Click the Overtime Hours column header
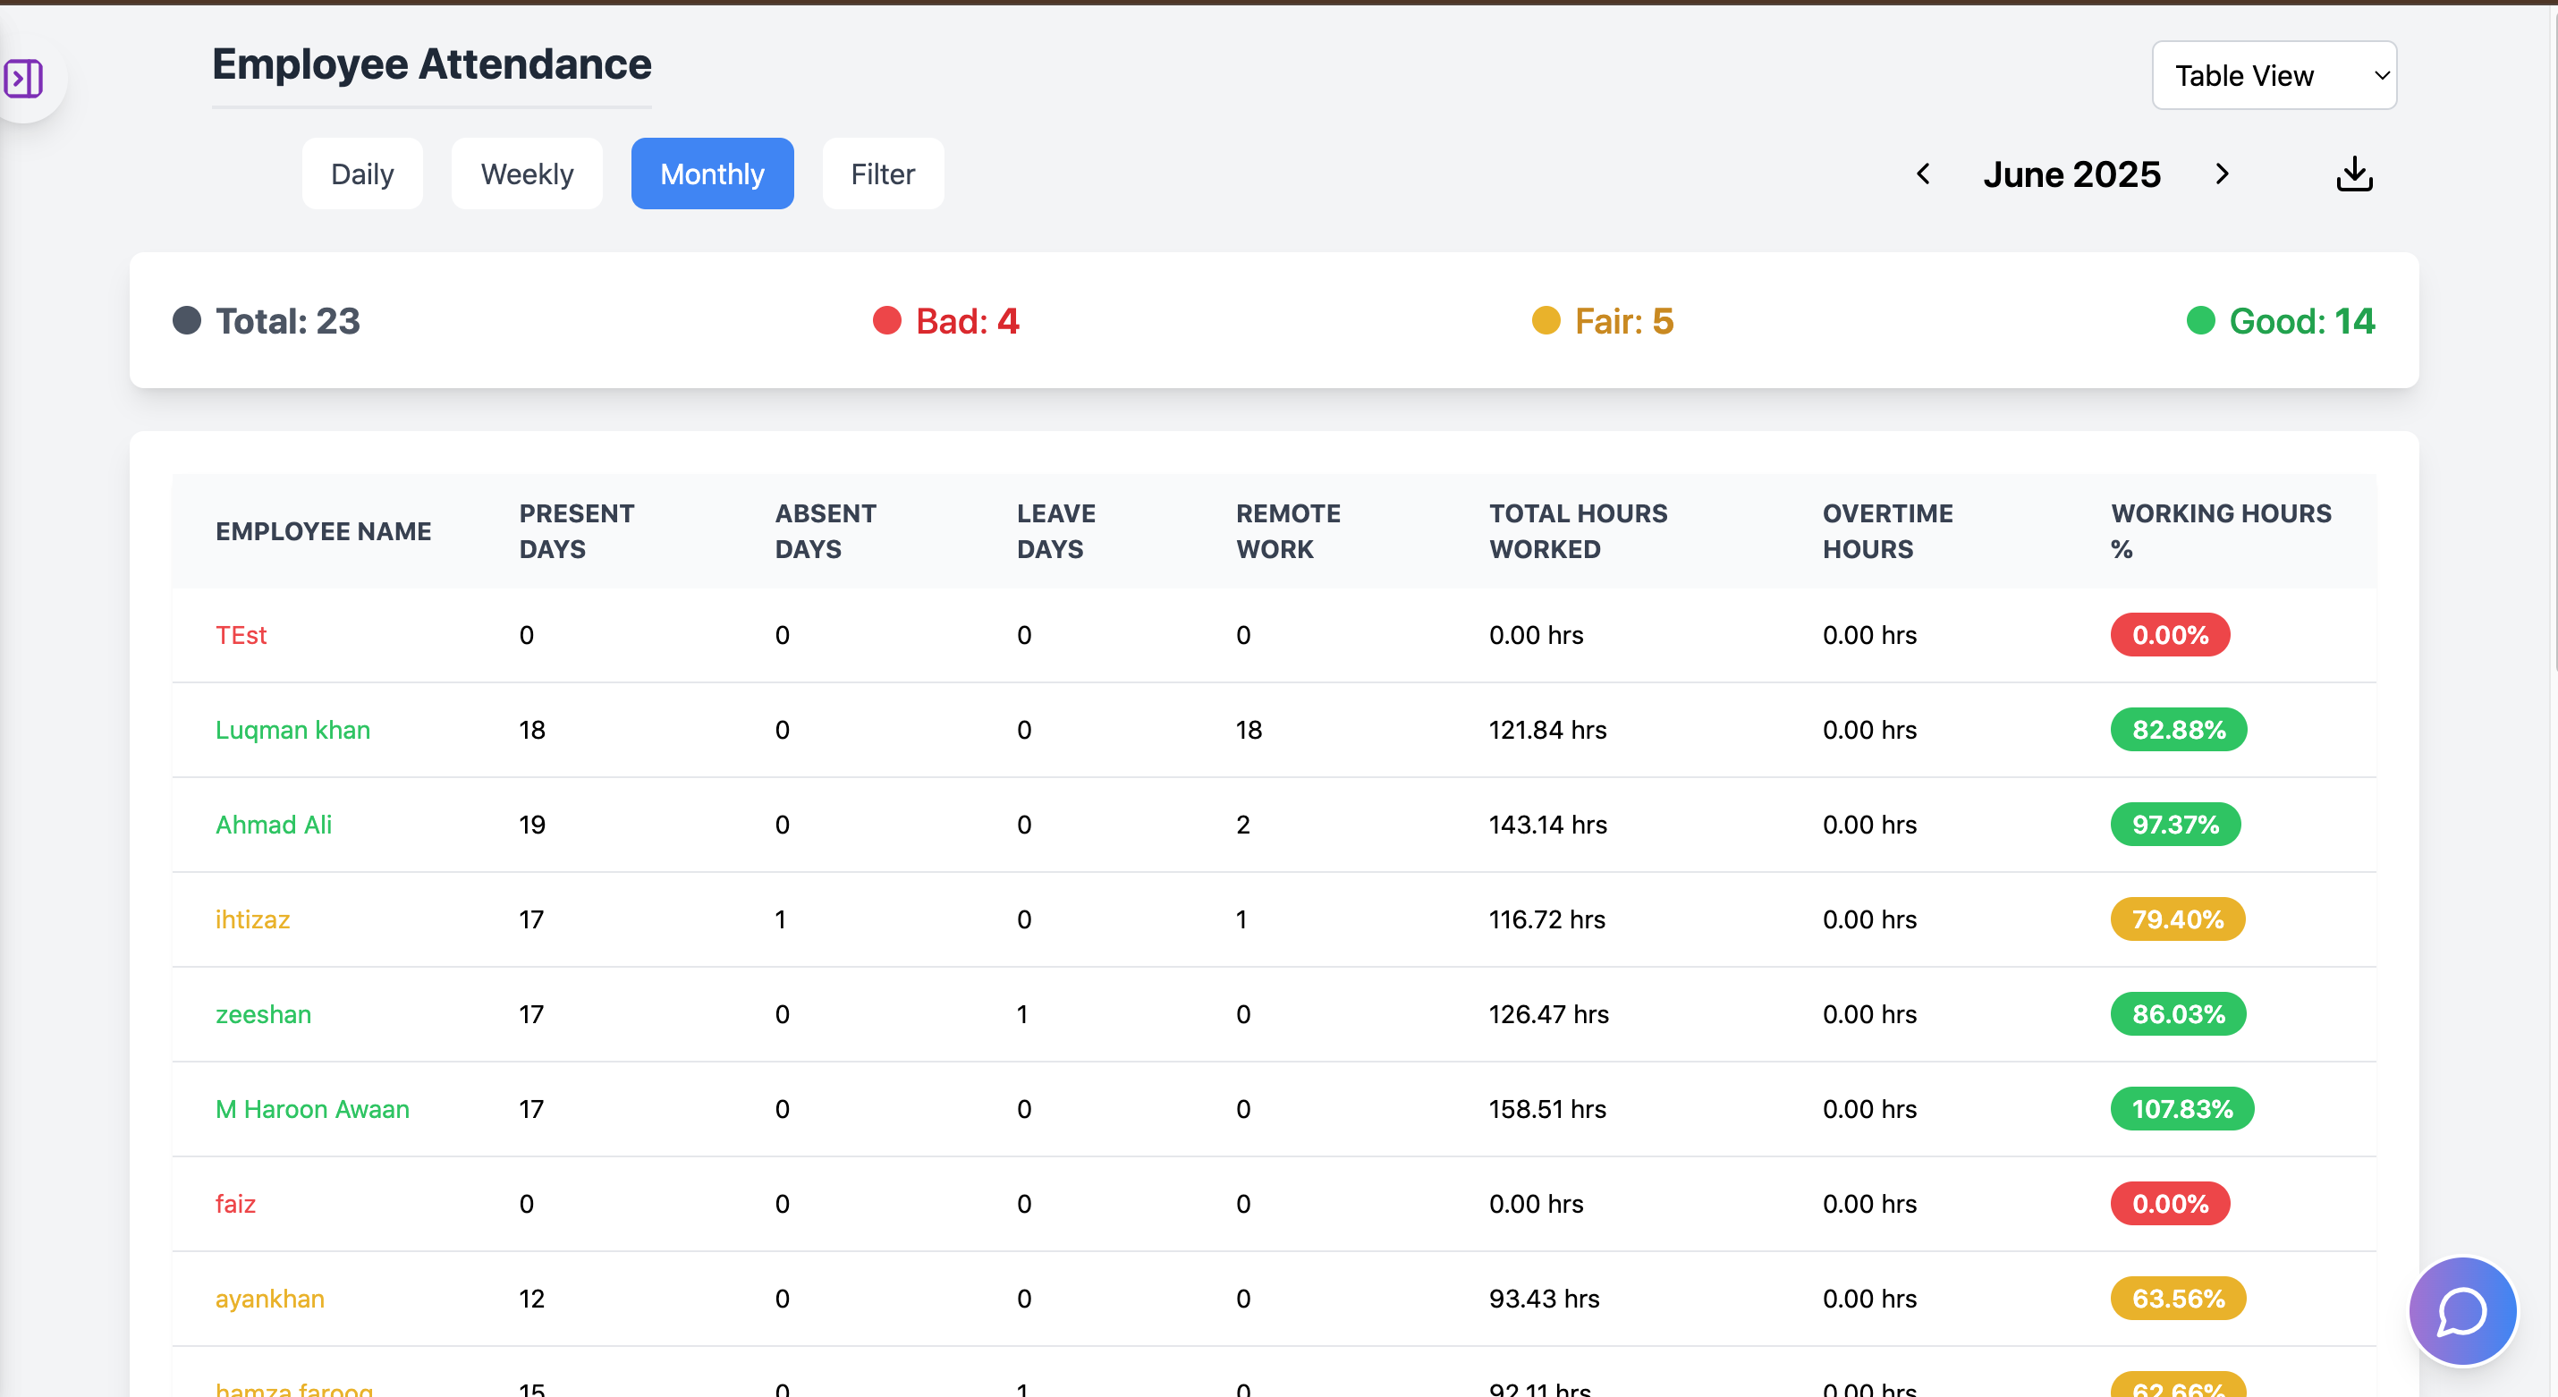Image resolution: width=2558 pixels, height=1397 pixels. (1886, 531)
